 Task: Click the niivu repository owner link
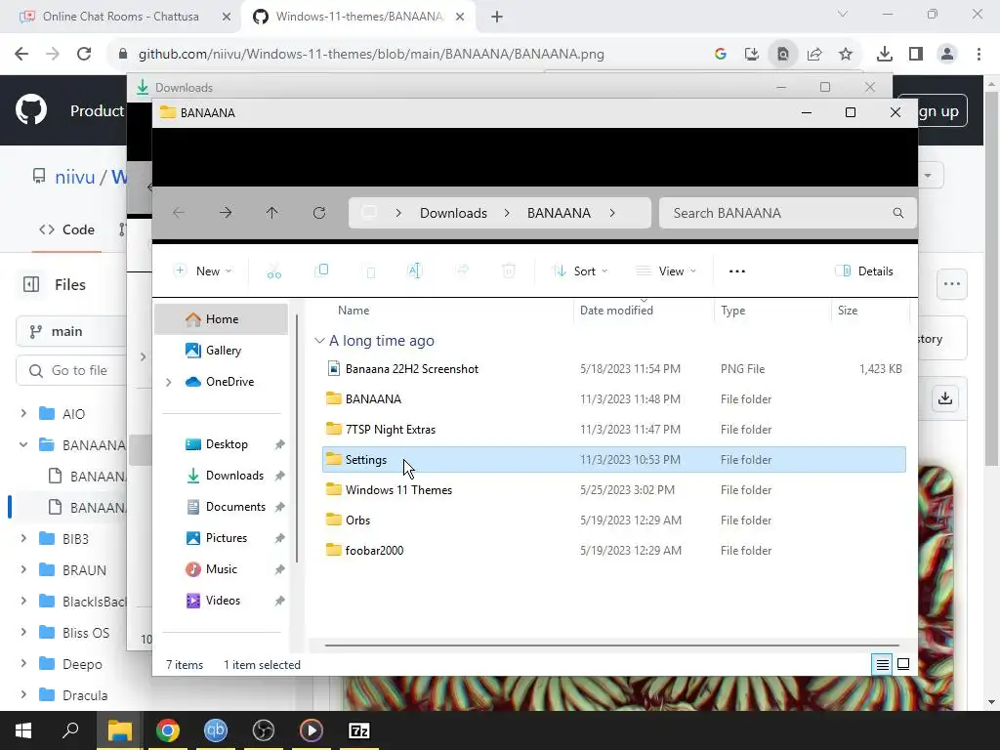(x=74, y=177)
